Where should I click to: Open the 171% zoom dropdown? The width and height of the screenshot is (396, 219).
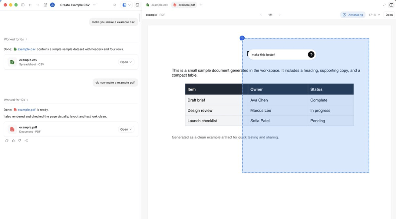point(374,15)
